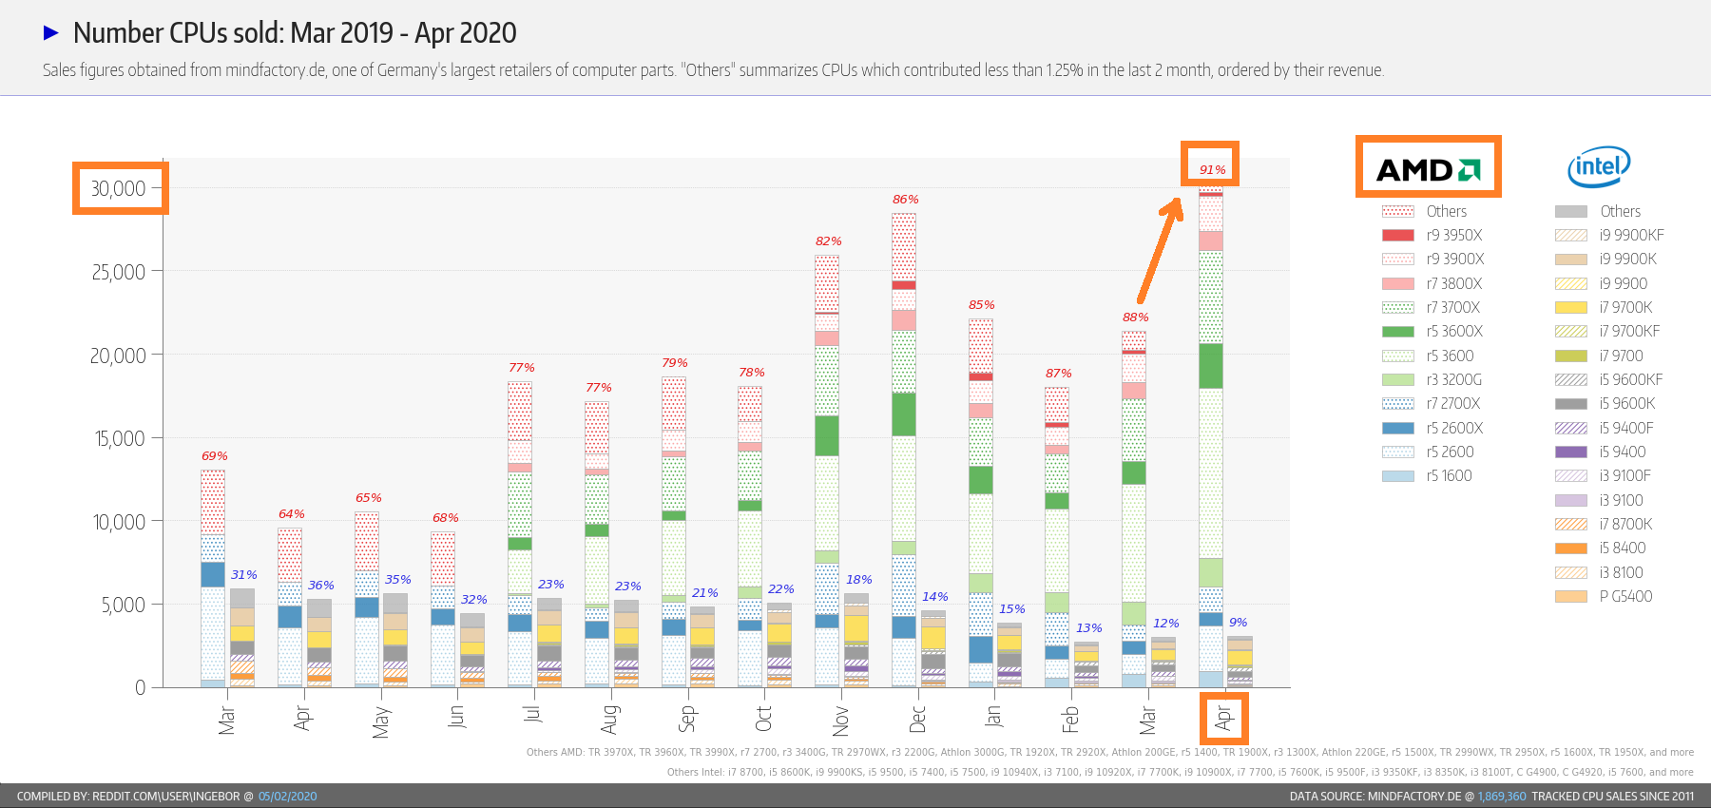Click the r9 3950X legend swatch
This screenshot has height=808, width=1711.
point(1398,236)
